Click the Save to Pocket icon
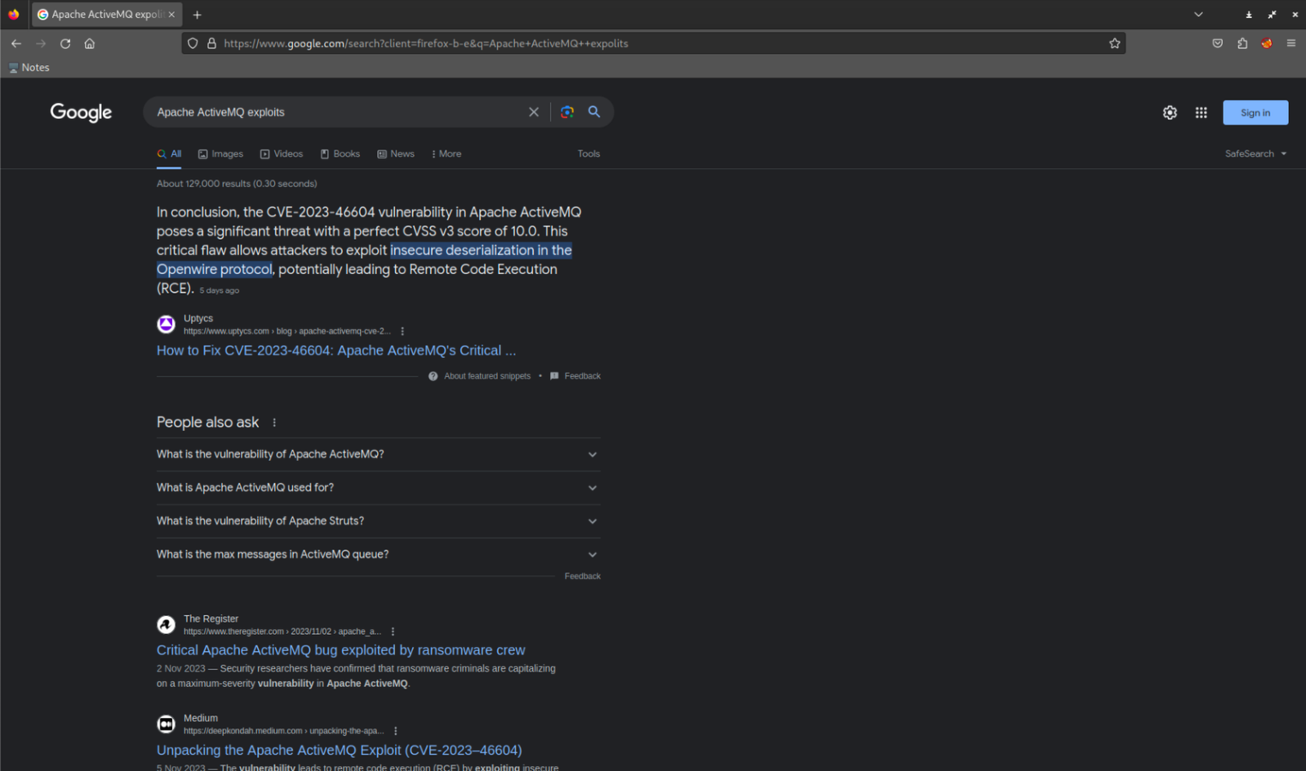The image size is (1306, 771). (1217, 44)
